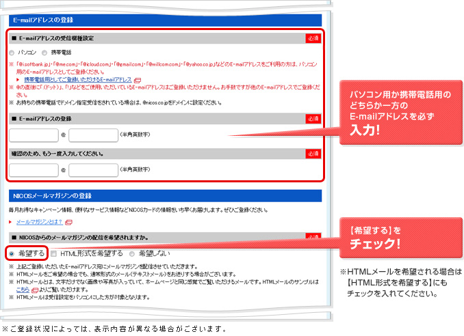Screen dimensions: 464x336
Task: Click the confirmation email domain input field
Action: pyautogui.click(x=93, y=169)
